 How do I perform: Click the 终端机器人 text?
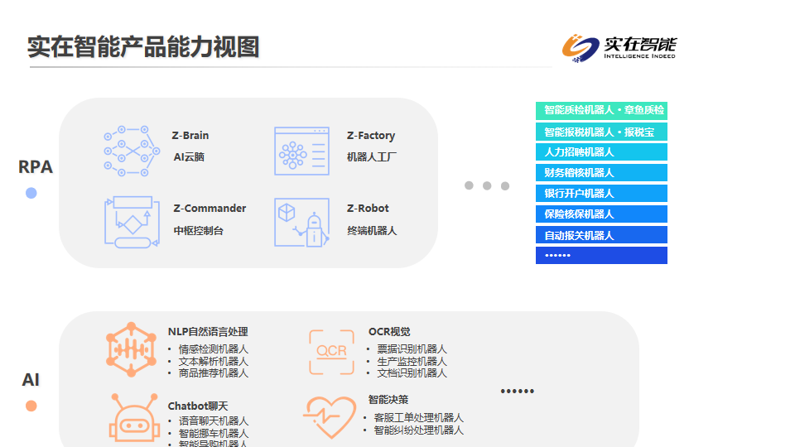[x=372, y=231]
